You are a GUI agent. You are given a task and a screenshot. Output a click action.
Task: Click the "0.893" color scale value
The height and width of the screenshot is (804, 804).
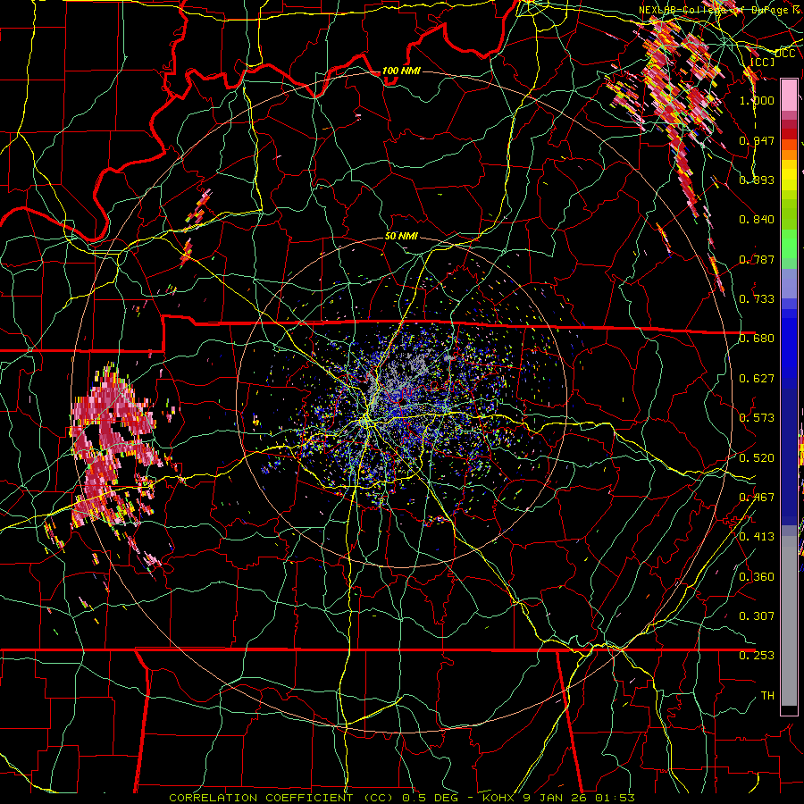pos(757,180)
